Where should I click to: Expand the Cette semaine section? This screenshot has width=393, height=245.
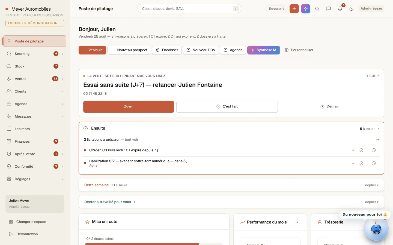[x=372, y=185]
